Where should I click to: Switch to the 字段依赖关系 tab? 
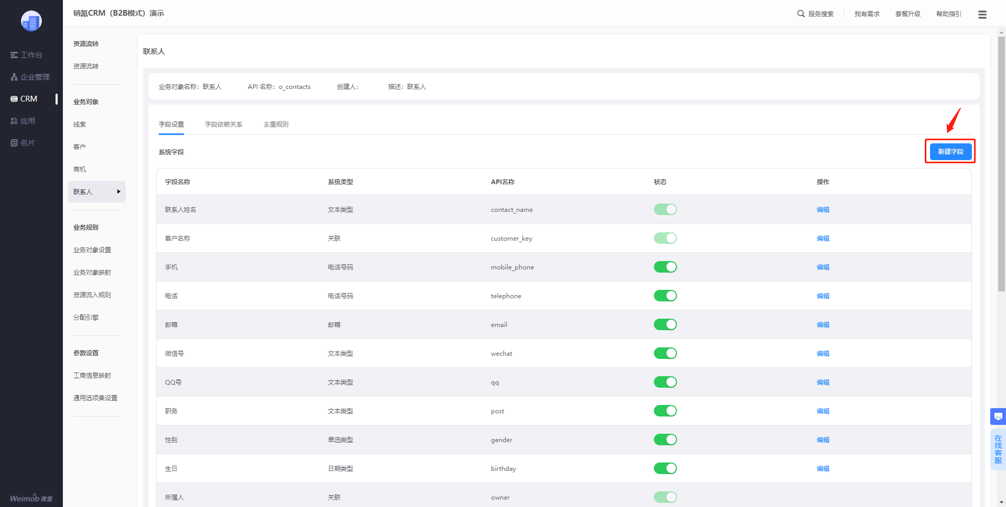pyautogui.click(x=224, y=125)
